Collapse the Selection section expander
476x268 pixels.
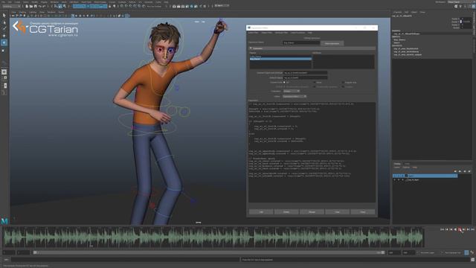coord(251,48)
